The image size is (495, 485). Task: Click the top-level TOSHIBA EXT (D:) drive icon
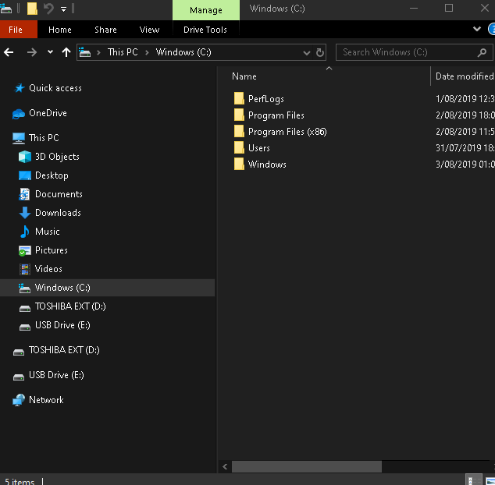pos(19,352)
